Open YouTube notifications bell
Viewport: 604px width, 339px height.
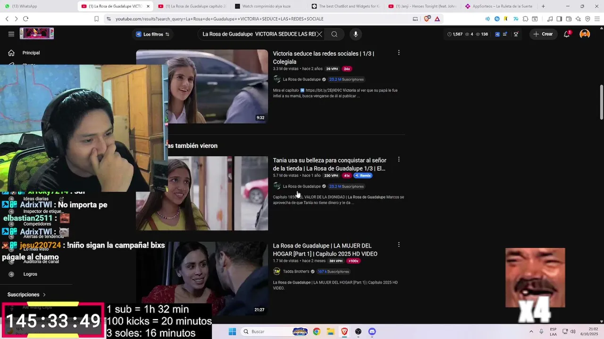point(567,34)
